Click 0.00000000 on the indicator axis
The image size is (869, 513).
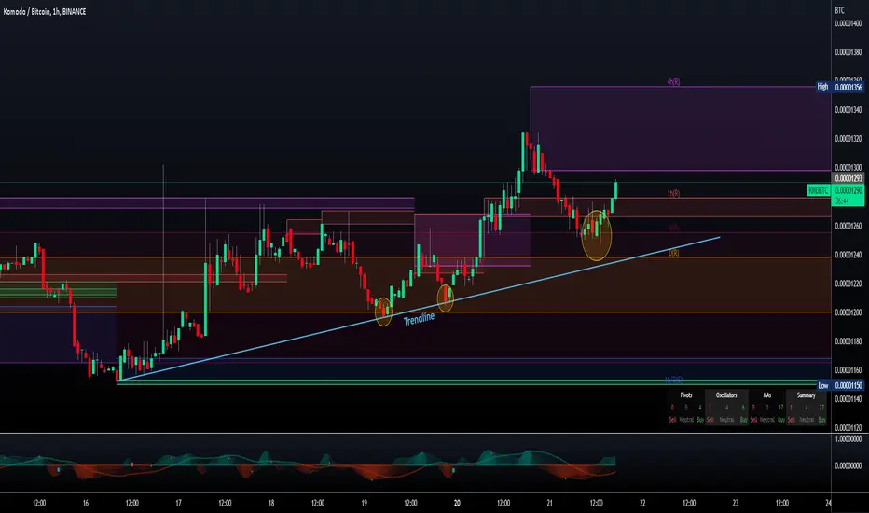848,465
